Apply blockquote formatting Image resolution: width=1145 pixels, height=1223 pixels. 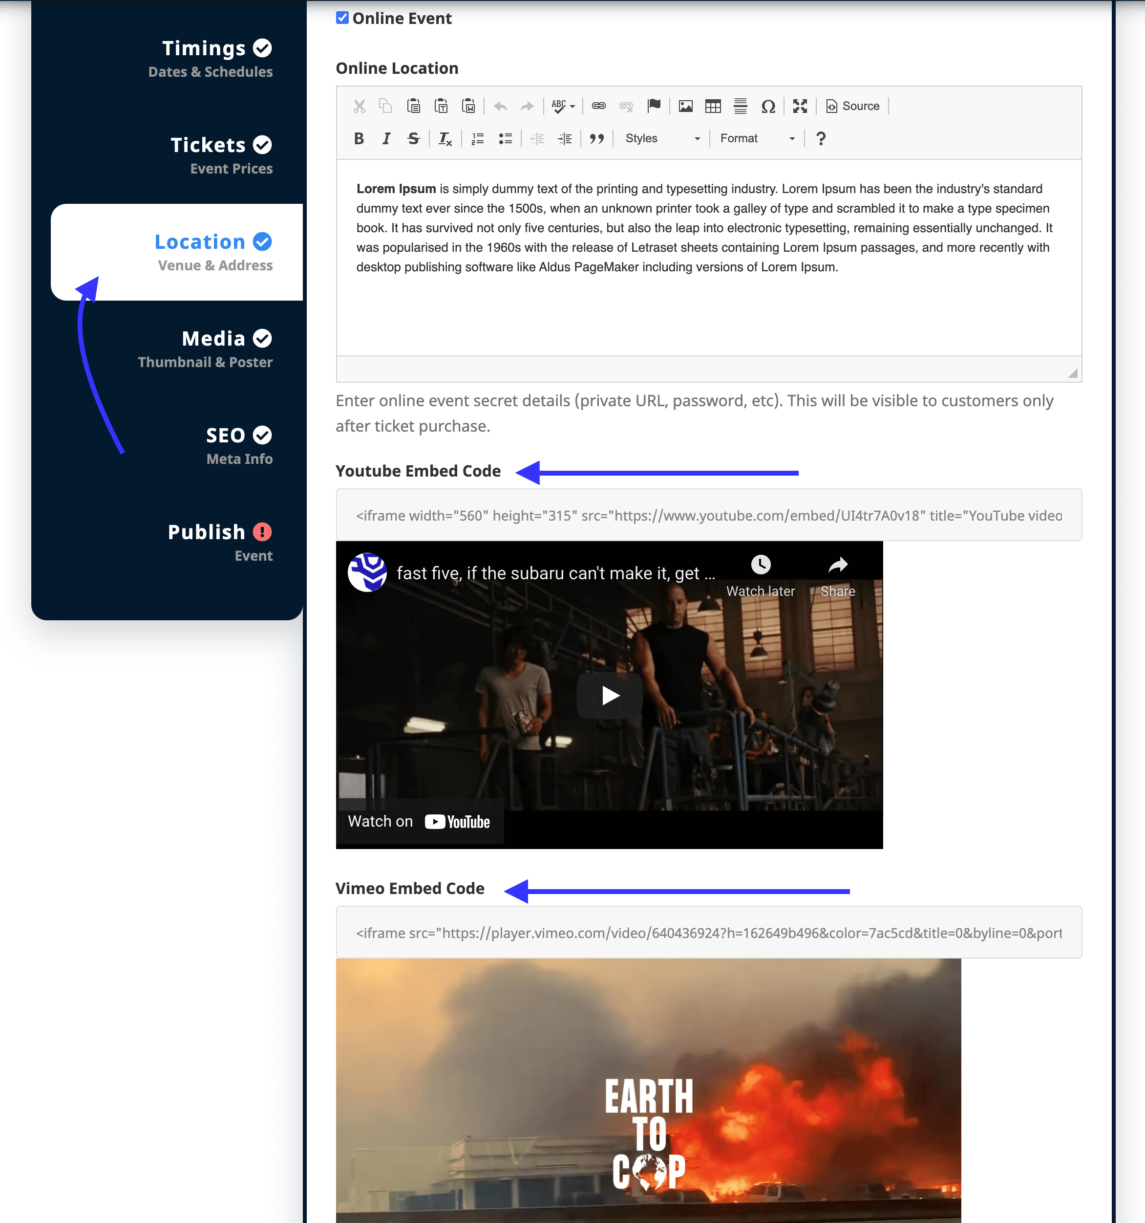[x=596, y=138]
